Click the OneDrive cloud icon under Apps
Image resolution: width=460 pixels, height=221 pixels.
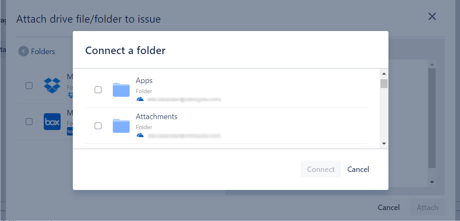click(140, 99)
